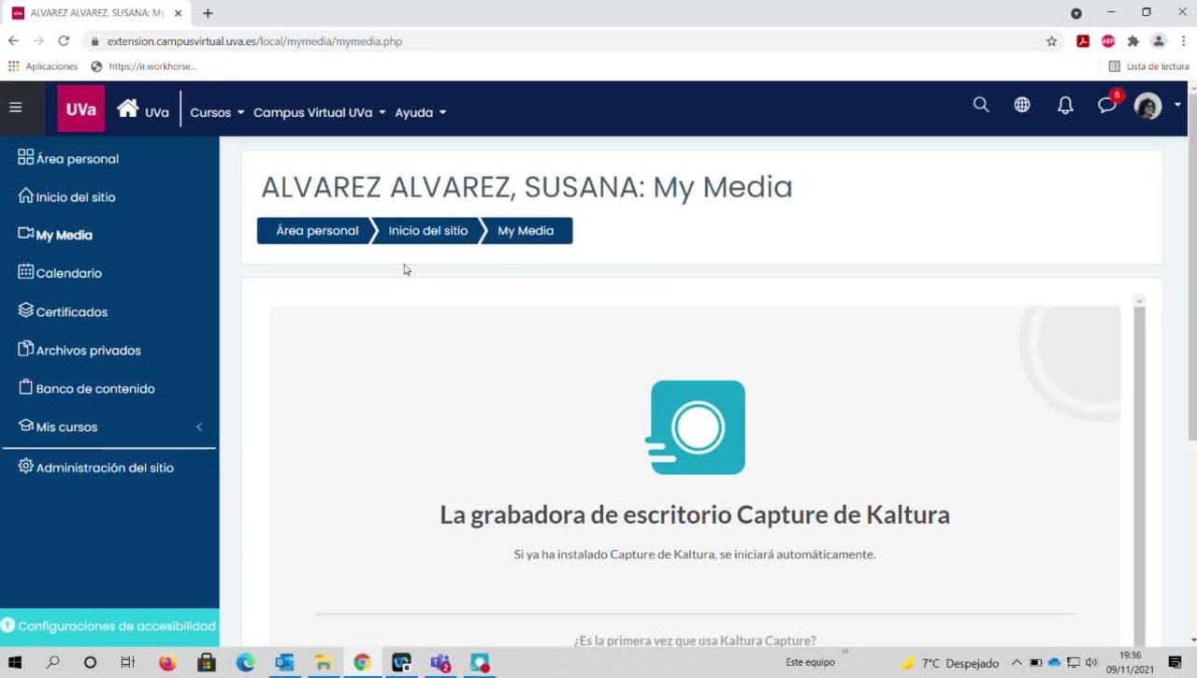The height and width of the screenshot is (678, 1197).
Task: Open the Chrome profile icon
Action: click(1159, 41)
